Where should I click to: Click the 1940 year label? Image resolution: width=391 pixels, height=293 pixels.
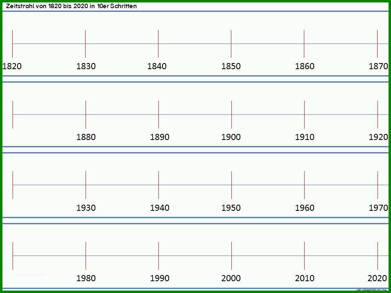(160, 208)
